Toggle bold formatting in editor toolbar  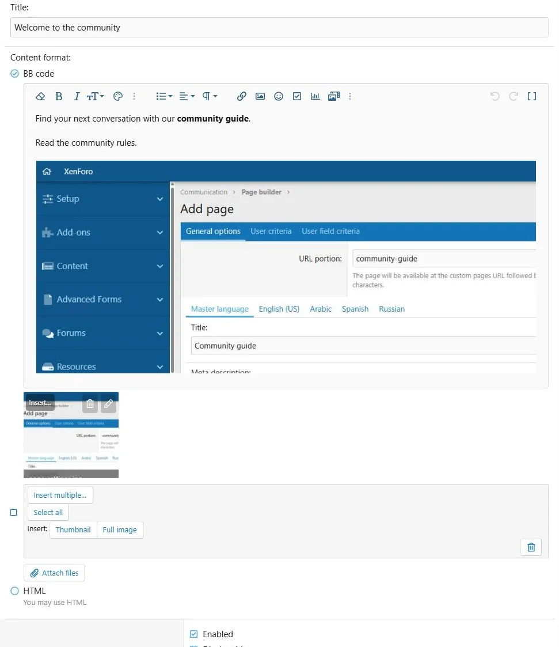59,96
